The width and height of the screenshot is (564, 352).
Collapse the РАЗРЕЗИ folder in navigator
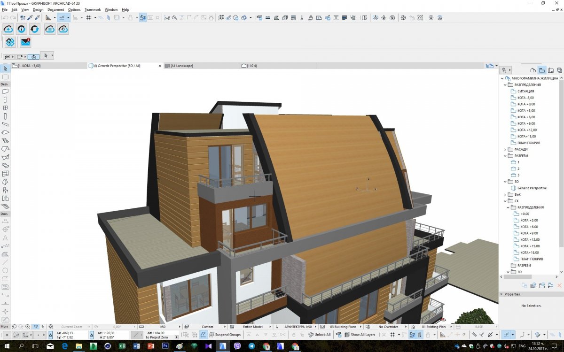505,156
